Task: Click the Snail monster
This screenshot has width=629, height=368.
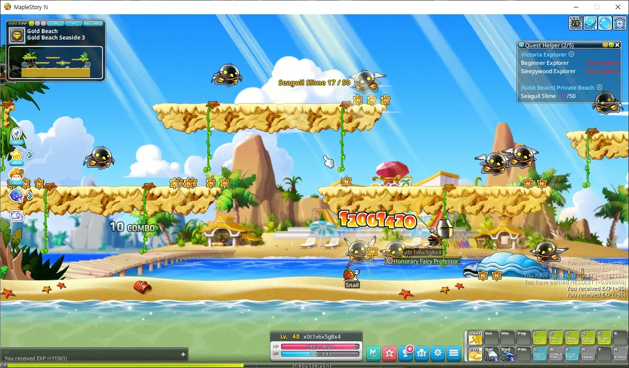Action: pos(351,273)
